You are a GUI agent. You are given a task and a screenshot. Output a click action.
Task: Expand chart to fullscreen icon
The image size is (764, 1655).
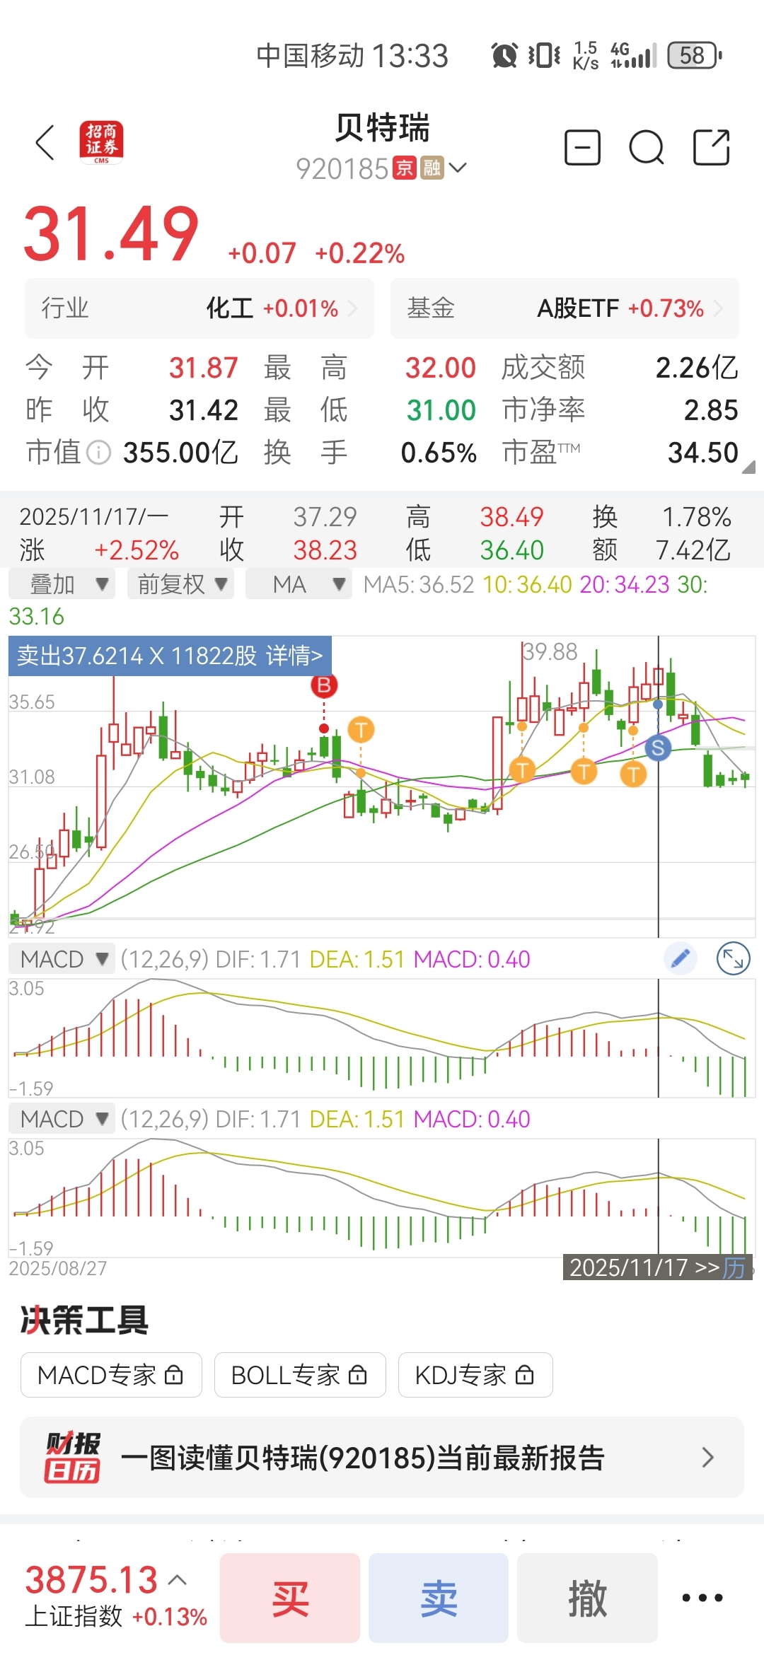[734, 959]
